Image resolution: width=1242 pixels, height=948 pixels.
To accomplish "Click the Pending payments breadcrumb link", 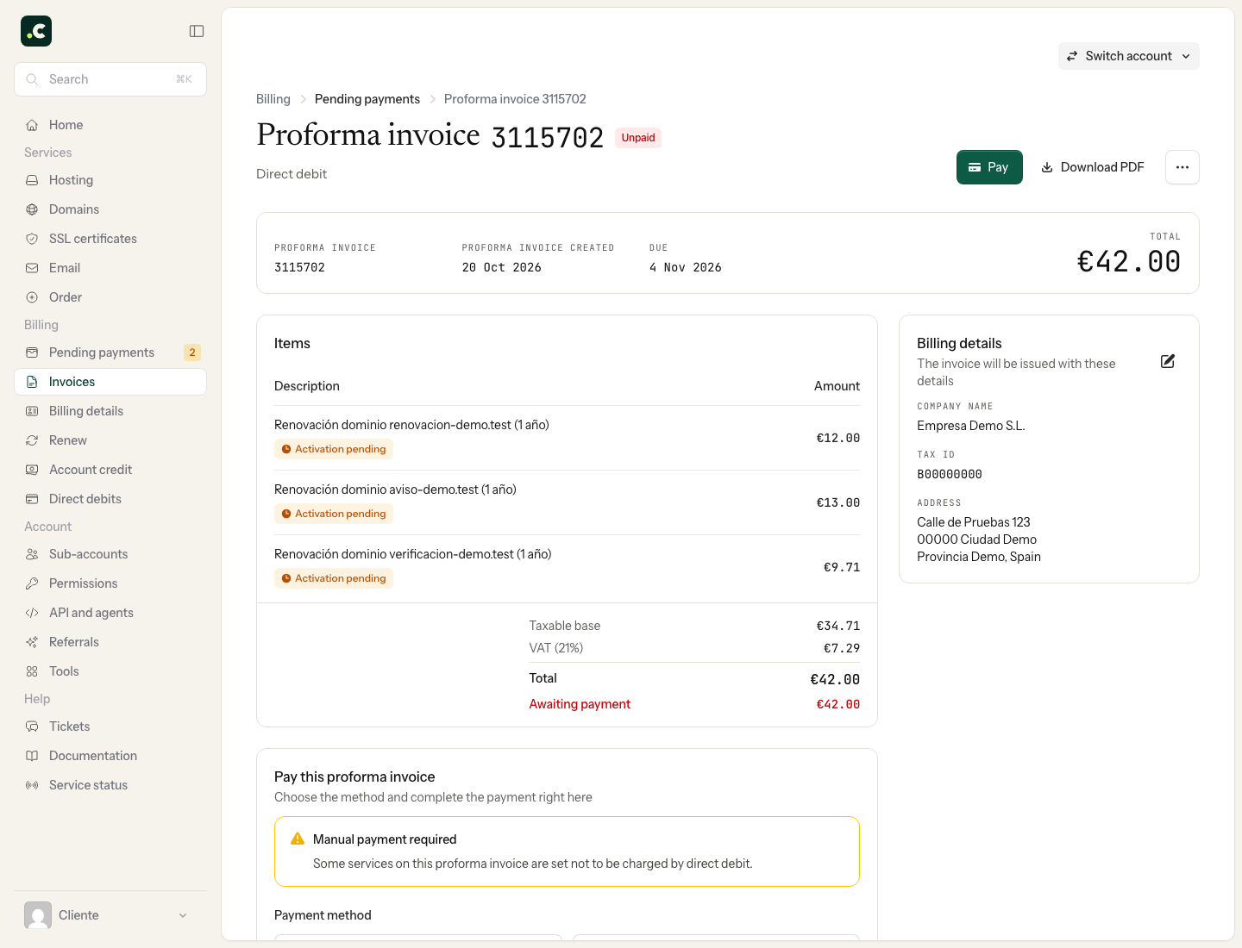I will tap(367, 99).
